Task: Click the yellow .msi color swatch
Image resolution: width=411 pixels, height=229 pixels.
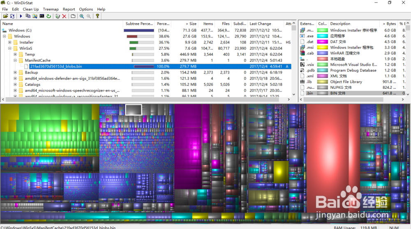Action: click(x=322, y=47)
